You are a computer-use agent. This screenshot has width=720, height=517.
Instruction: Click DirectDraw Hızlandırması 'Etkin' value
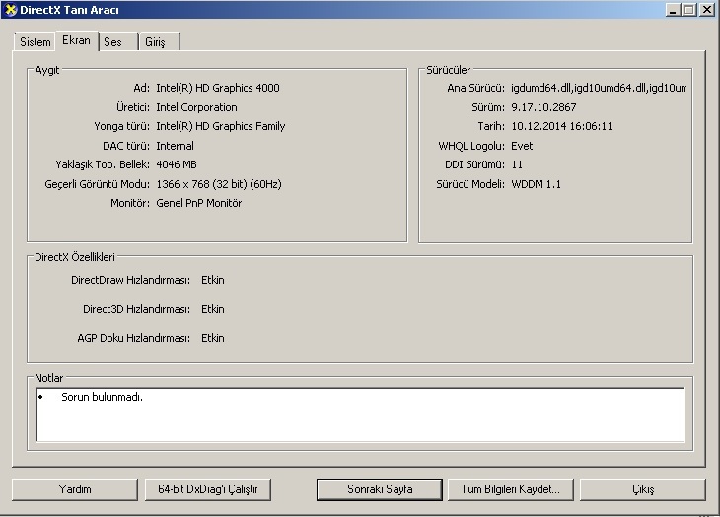pyautogui.click(x=213, y=280)
